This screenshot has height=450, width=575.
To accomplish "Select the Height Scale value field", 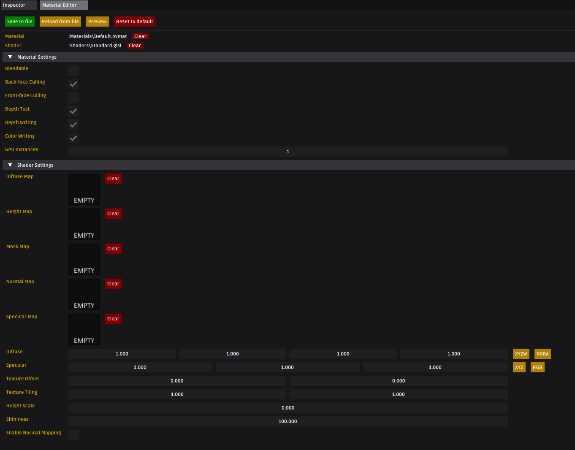I will point(288,408).
